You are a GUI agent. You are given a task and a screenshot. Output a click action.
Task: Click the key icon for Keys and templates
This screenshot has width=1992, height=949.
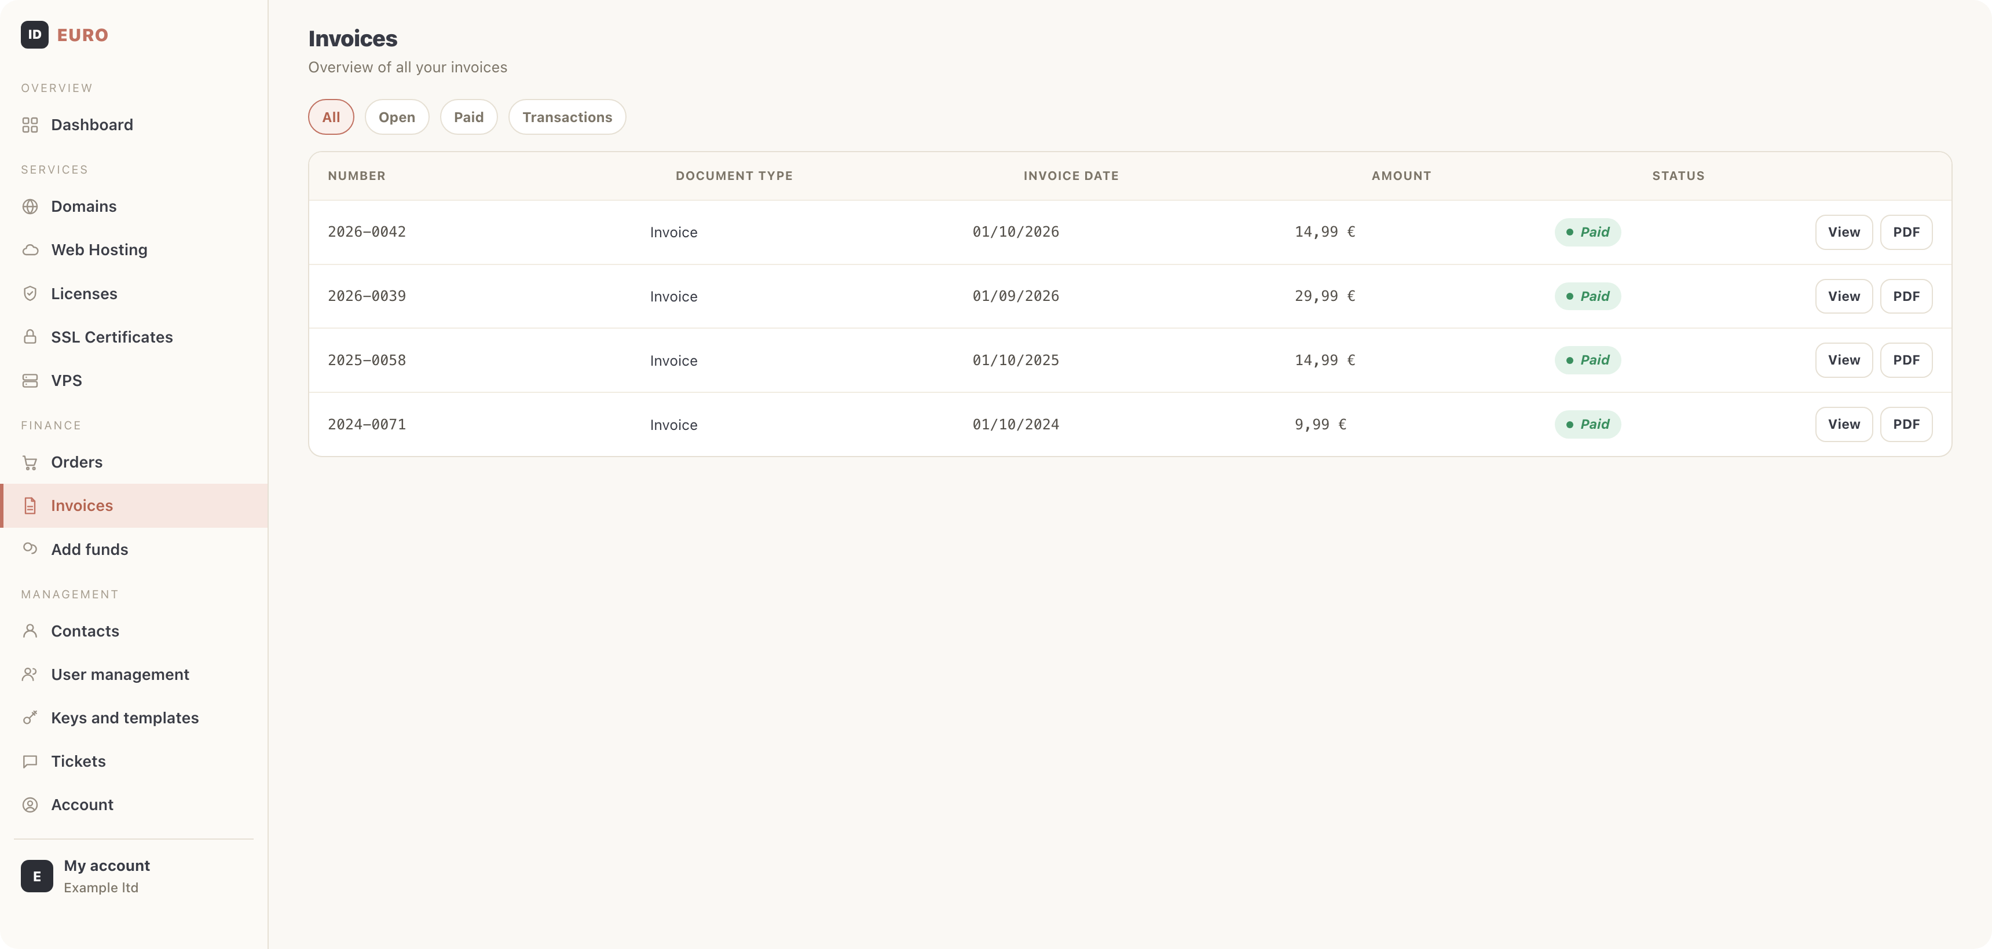coord(30,717)
